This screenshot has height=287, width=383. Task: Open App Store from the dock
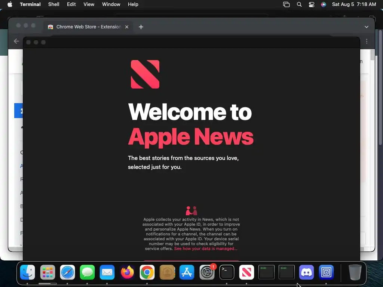(x=187, y=272)
